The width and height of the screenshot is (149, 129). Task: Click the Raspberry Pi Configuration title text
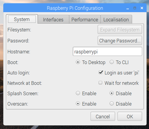coord(75,8)
